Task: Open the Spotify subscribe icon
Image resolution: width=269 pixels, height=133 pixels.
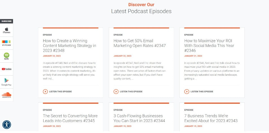Action: (x=6, y=56)
